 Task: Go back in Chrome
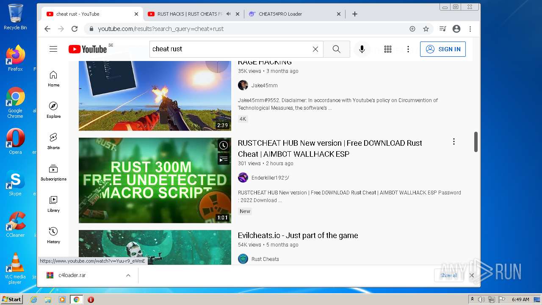click(x=47, y=29)
